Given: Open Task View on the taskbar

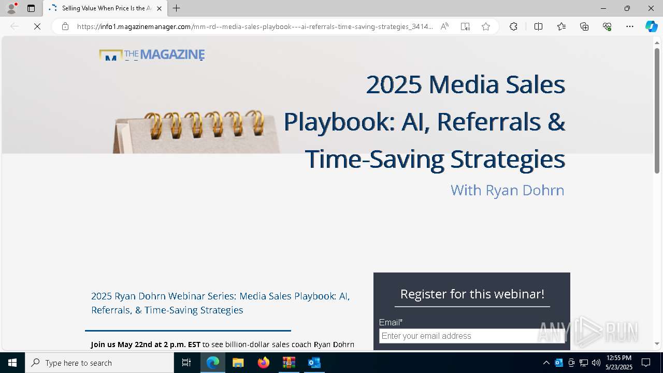Looking at the screenshot, I should pos(186,363).
